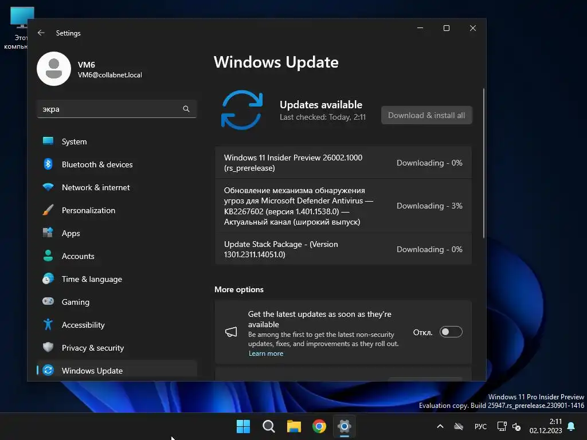Click the Privacy & security shield icon
The width and height of the screenshot is (587, 440).
48,347
